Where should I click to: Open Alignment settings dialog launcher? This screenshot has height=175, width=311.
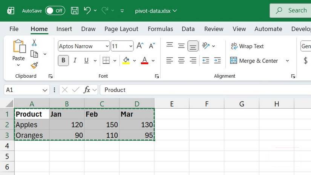click(293, 76)
